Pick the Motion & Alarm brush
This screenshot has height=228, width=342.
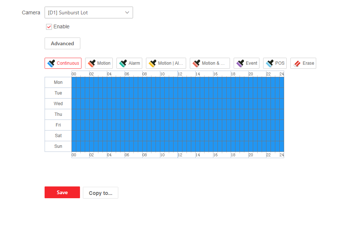(210, 63)
